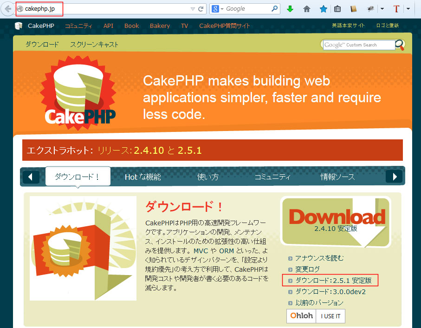Open the API navigation link
This screenshot has width=421, height=328.
pos(108,26)
